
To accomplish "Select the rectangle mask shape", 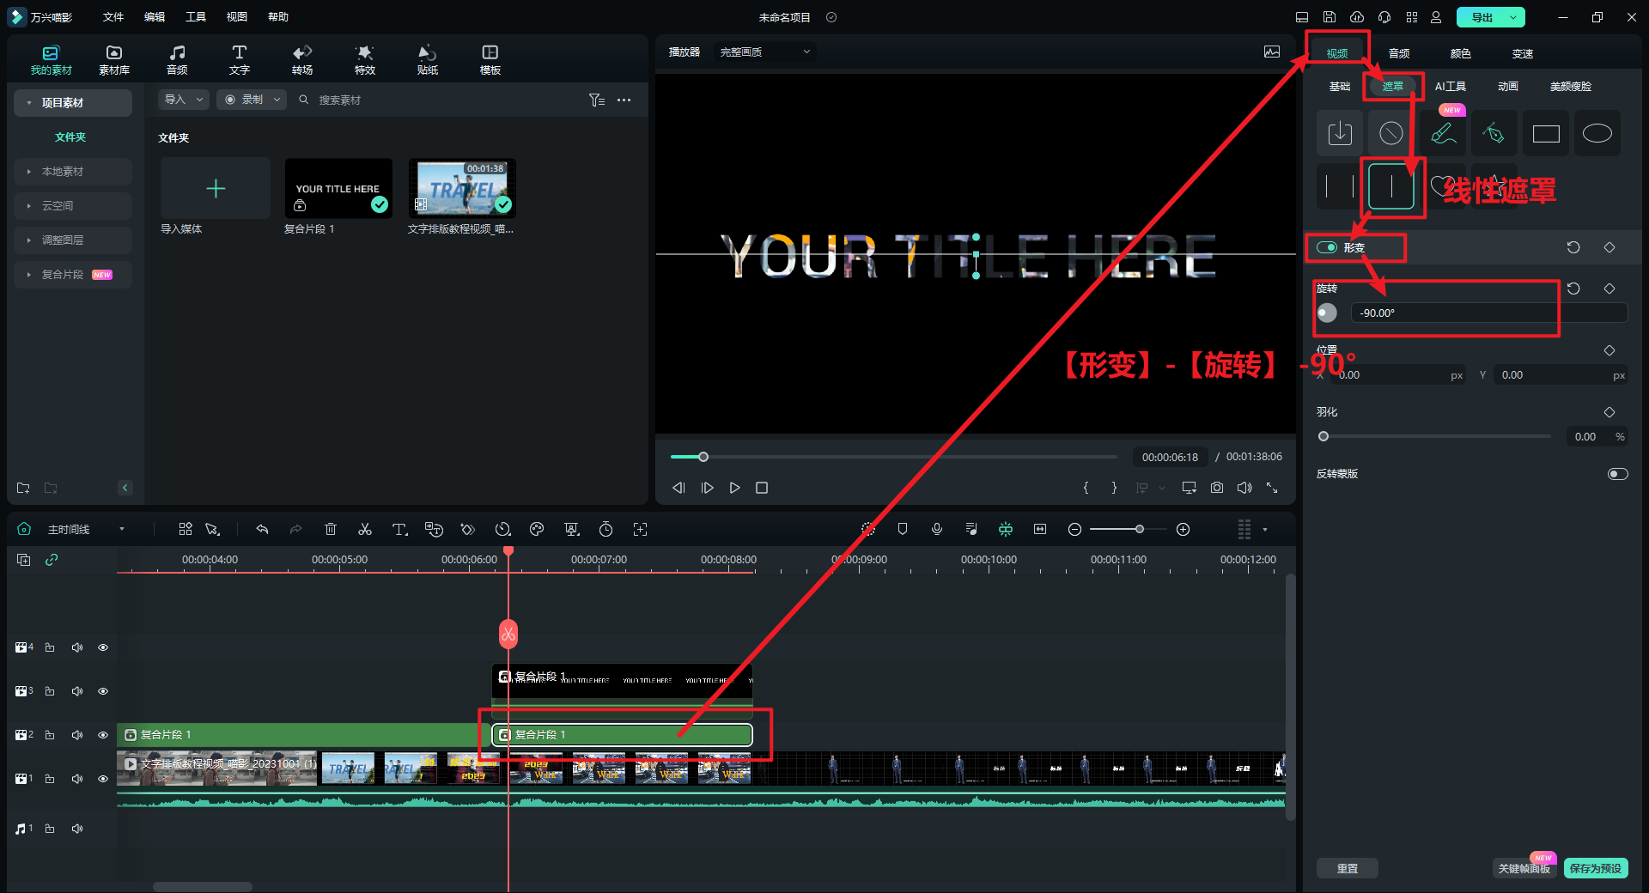I will (x=1546, y=134).
